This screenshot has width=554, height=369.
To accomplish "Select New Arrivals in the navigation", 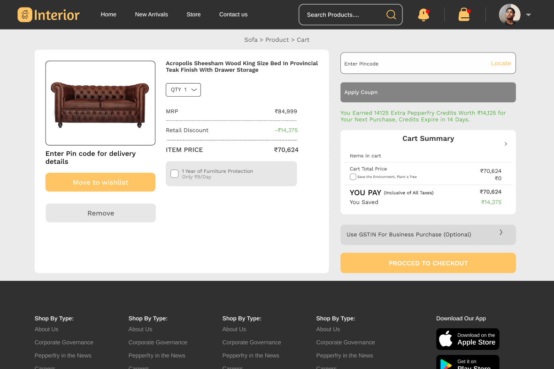I will click(x=151, y=15).
